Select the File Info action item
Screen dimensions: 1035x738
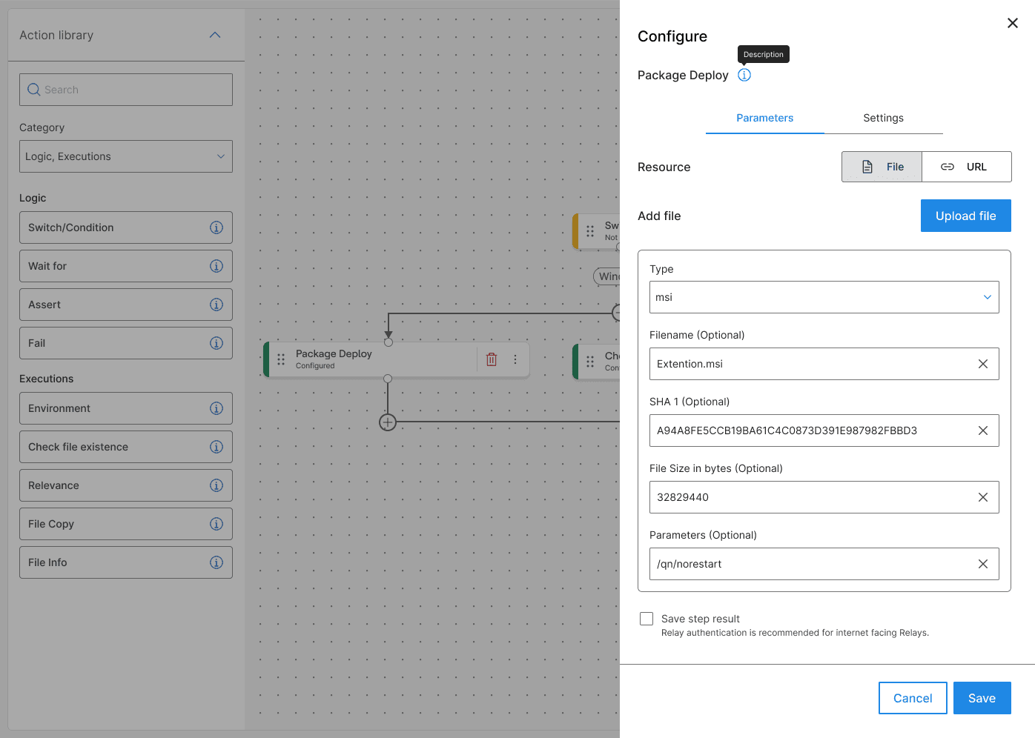tap(126, 562)
